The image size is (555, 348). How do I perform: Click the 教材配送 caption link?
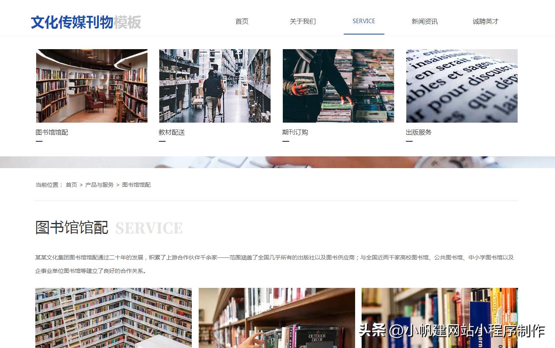(171, 132)
